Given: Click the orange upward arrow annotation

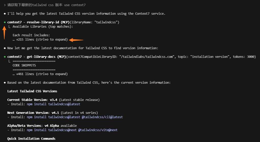Looking at the screenshot, I should point(4,32).
